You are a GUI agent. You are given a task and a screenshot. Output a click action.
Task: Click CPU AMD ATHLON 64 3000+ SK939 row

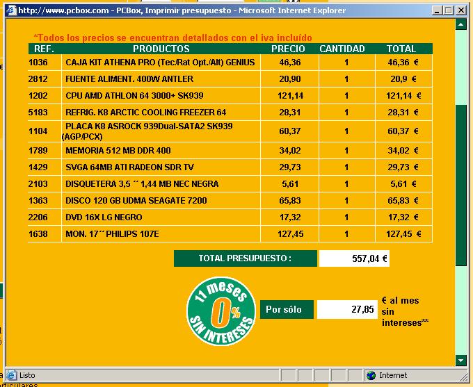click(230, 96)
